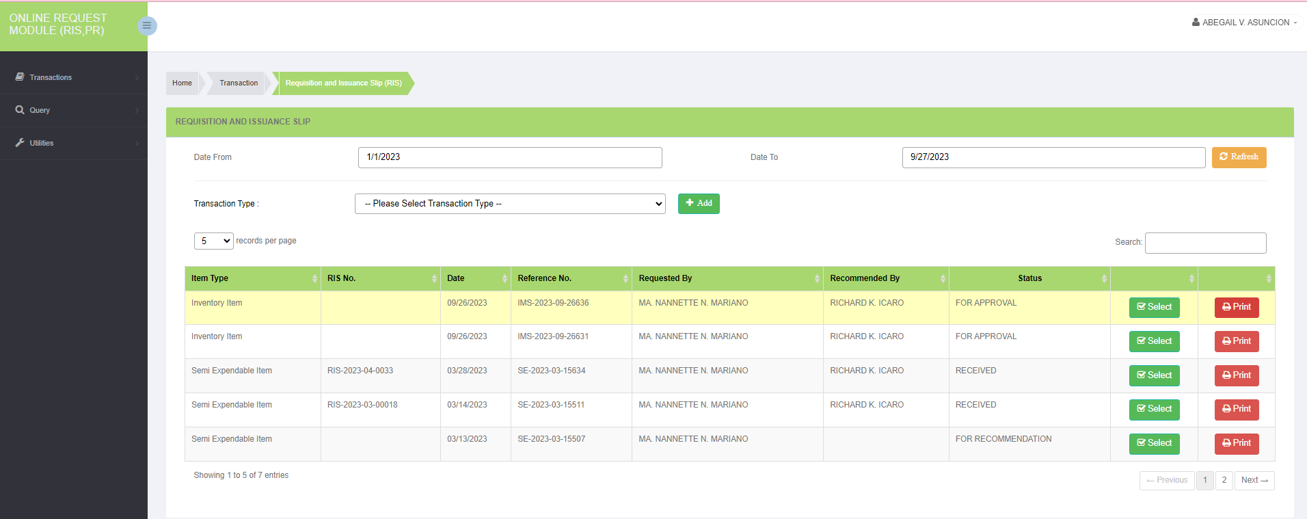This screenshot has width=1307, height=519.
Task: Sort table by Recommended By column arrows
Action: tap(943, 278)
